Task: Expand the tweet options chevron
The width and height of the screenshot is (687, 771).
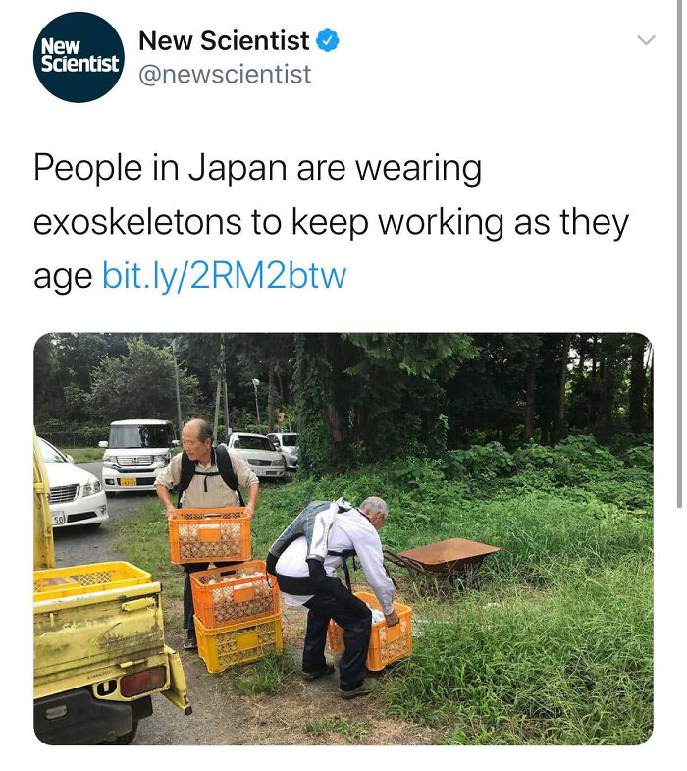Action: tap(646, 40)
